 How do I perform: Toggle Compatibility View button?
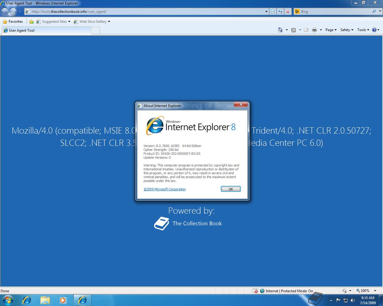[x=273, y=12]
